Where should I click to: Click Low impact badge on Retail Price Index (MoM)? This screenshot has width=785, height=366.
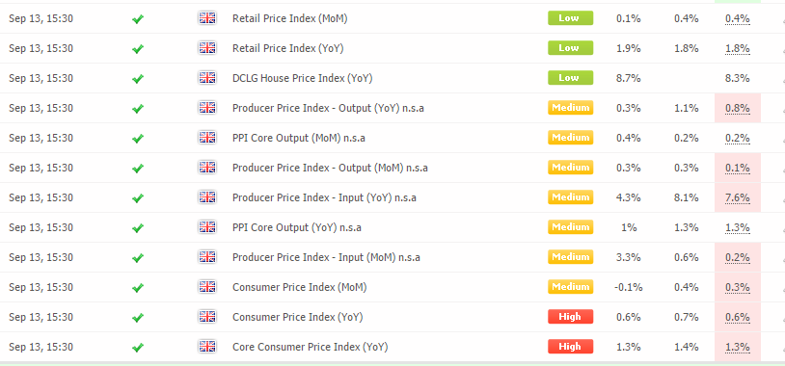(x=570, y=18)
